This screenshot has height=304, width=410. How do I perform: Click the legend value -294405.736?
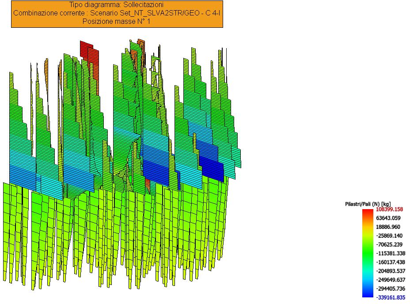coord(391,289)
